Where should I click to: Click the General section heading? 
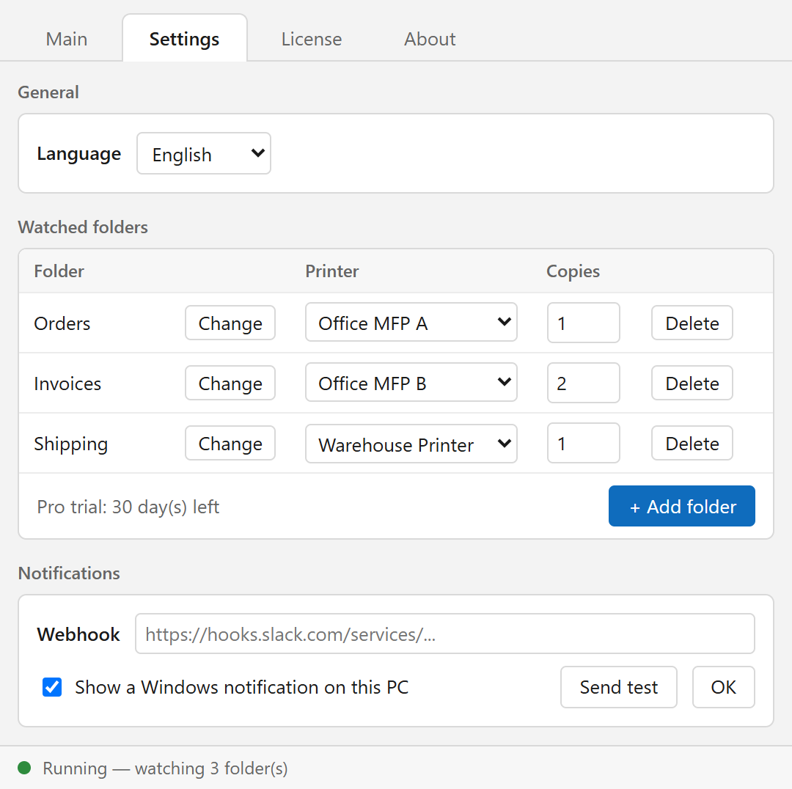coord(48,92)
